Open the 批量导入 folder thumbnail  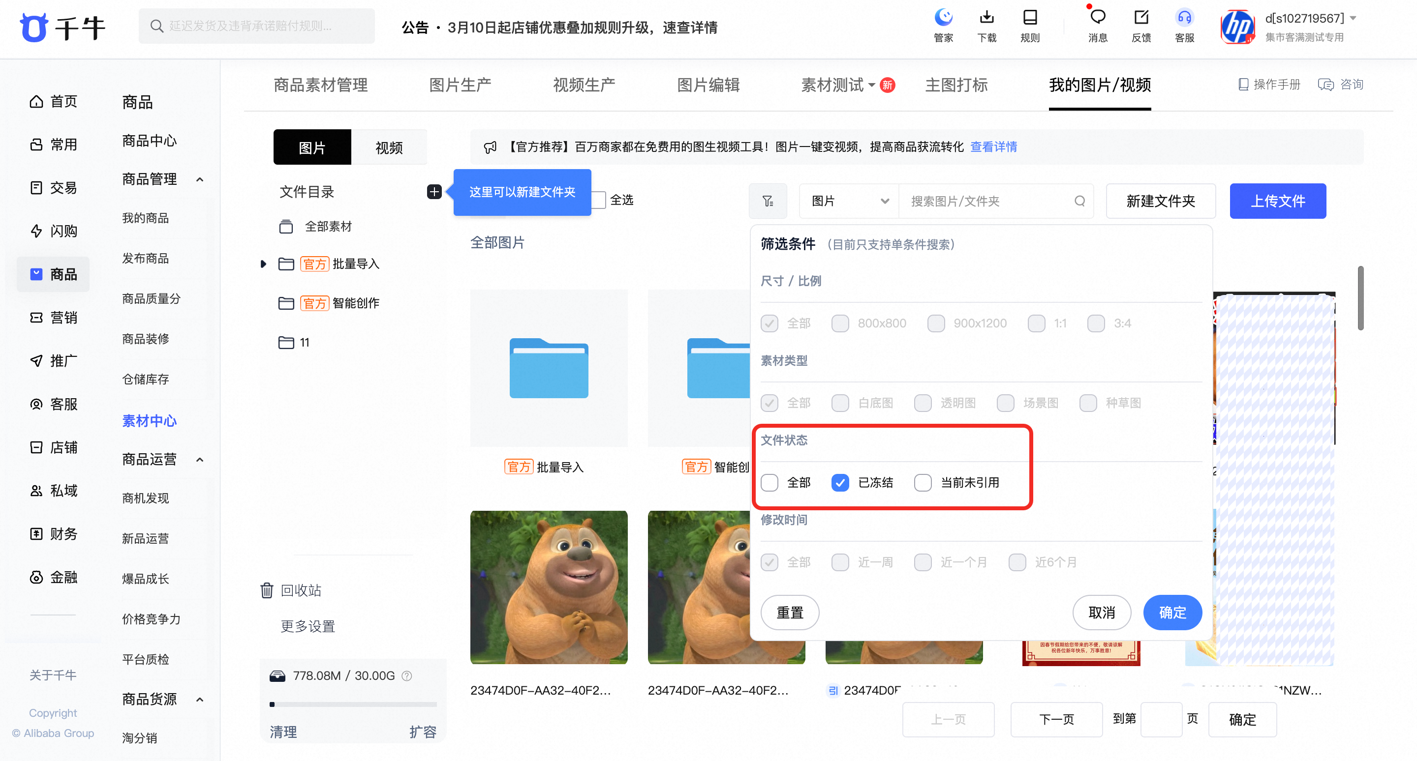pyautogui.click(x=549, y=368)
